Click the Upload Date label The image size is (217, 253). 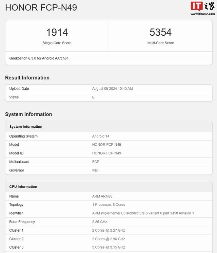click(19, 89)
